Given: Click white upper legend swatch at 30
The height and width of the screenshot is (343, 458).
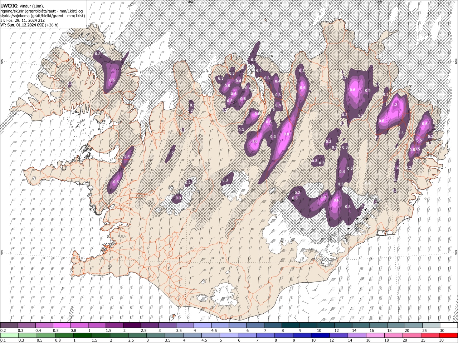Looking at the screenshot, I should click(449, 325).
